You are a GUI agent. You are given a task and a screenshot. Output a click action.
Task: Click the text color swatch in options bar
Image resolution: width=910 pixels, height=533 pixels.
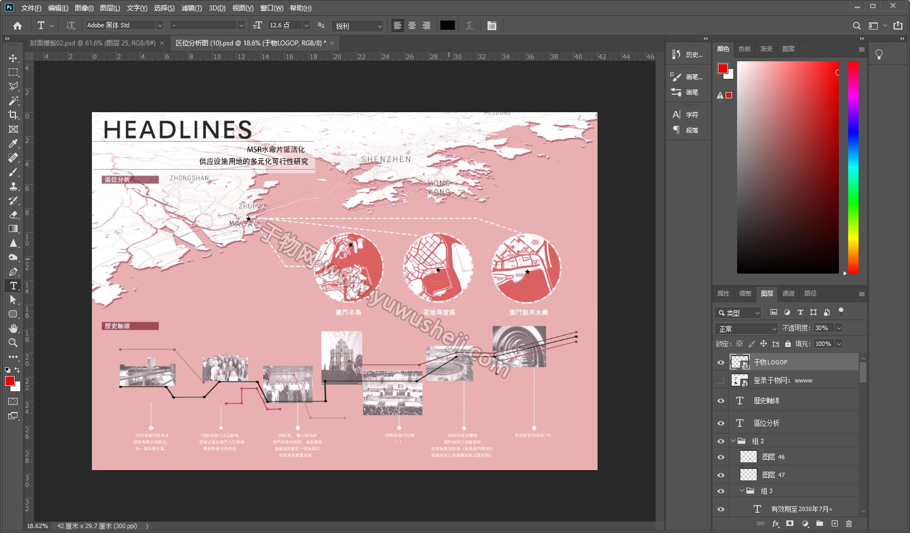(448, 25)
